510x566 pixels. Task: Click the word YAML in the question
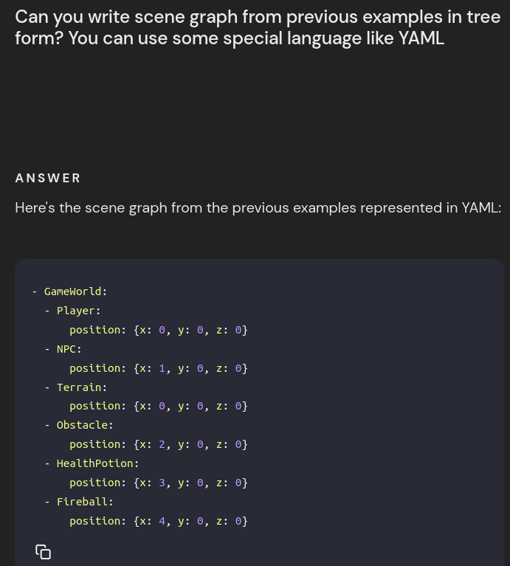(421, 38)
